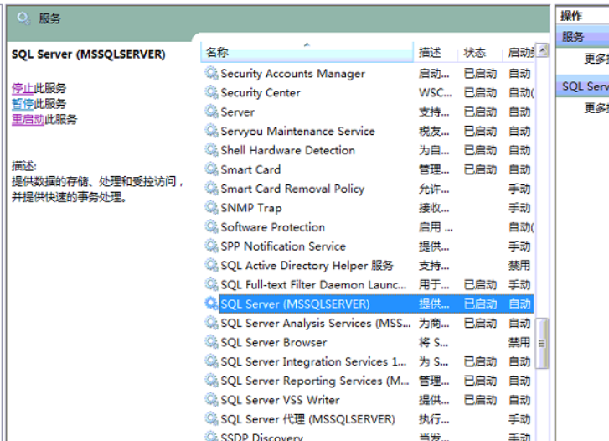Image resolution: width=609 pixels, height=441 pixels.
Task: Pause this service via the 暂停 link
Action: point(23,104)
